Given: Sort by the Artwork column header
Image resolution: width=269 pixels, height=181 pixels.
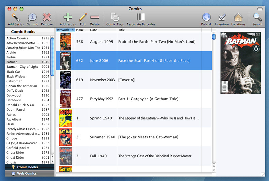Looking at the screenshot, I should [65, 30].
